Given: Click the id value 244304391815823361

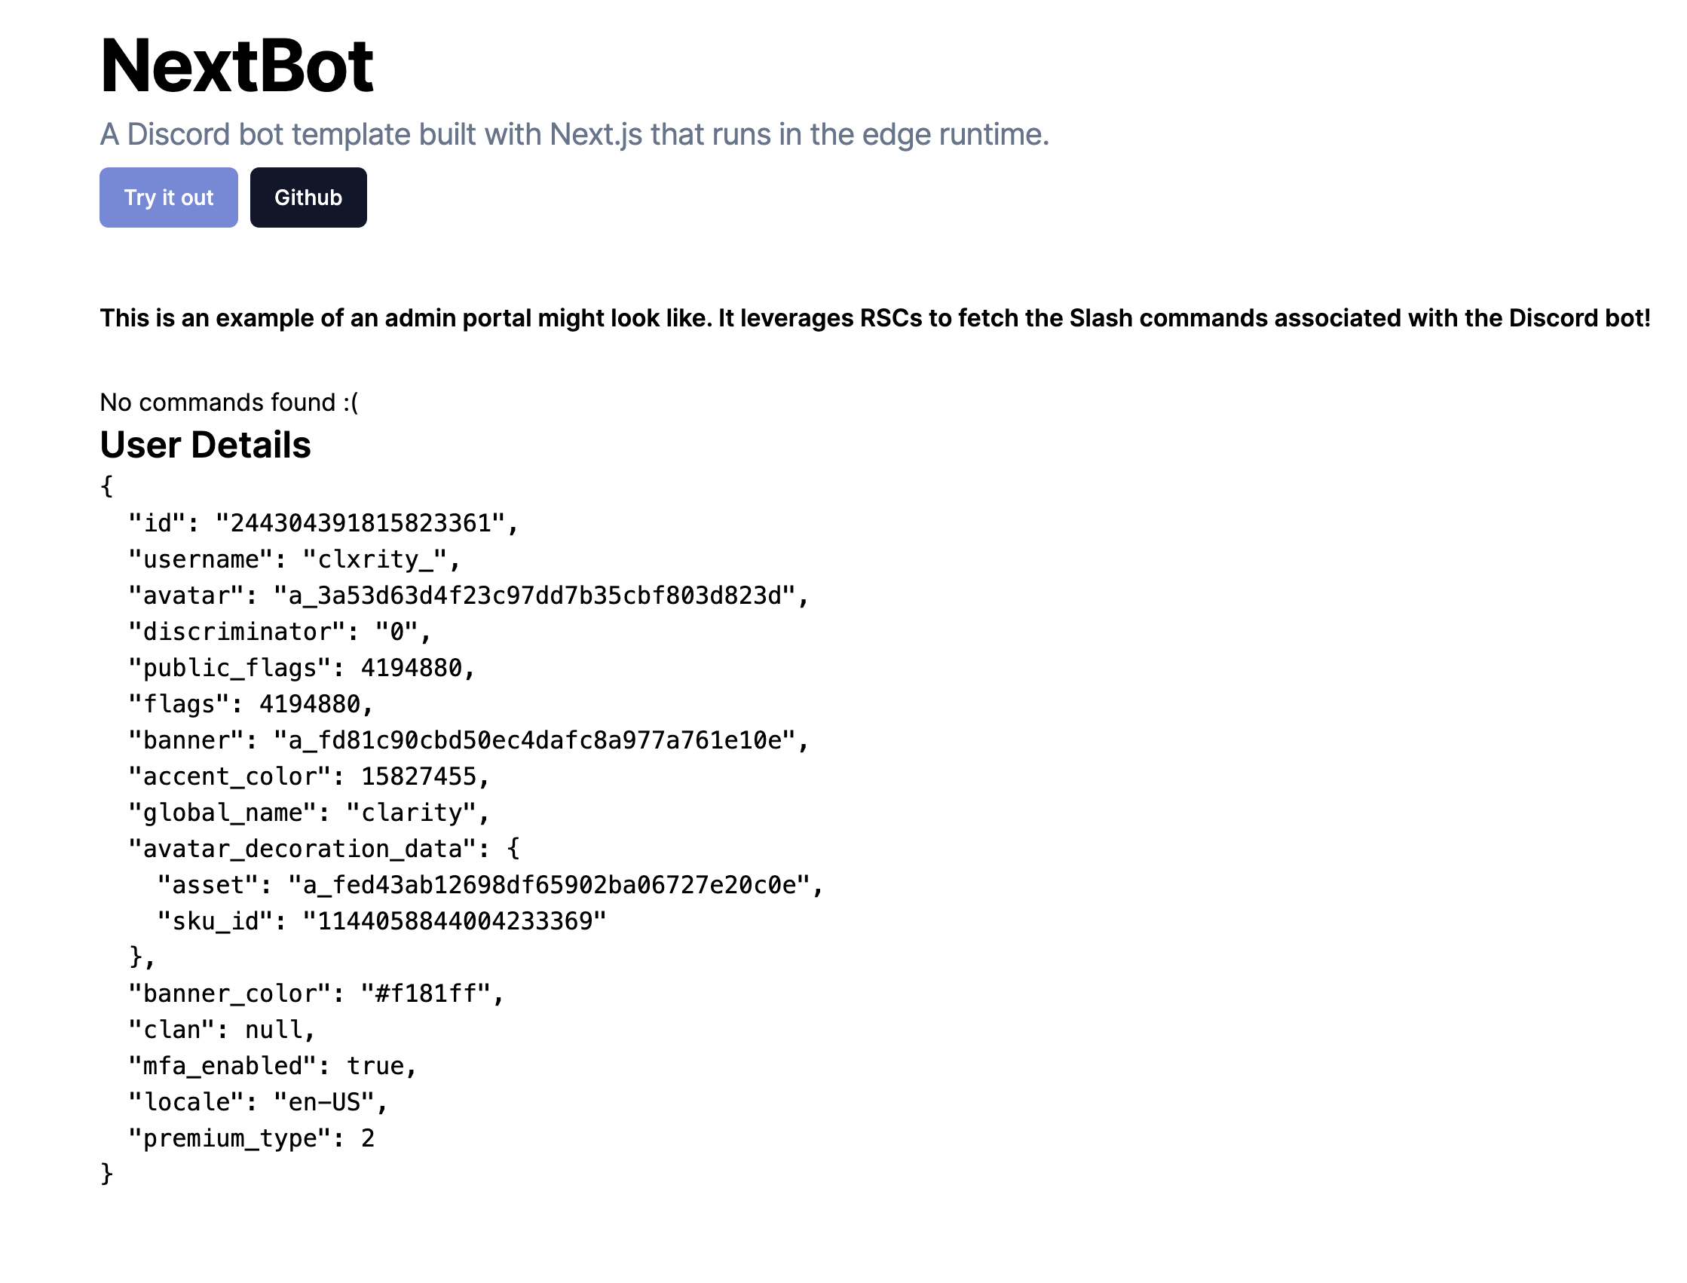Looking at the screenshot, I should pyautogui.click(x=360, y=523).
